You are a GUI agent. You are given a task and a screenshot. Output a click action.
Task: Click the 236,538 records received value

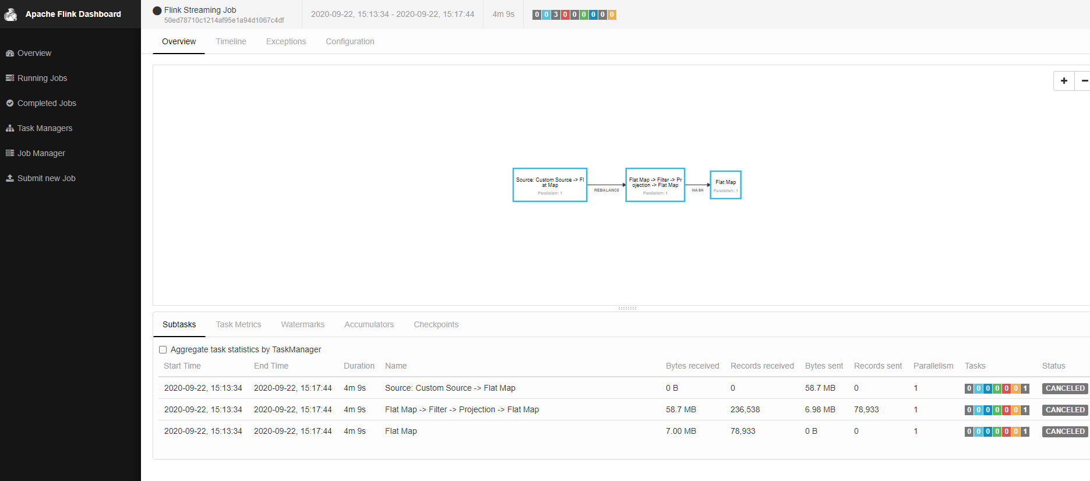[745, 409]
